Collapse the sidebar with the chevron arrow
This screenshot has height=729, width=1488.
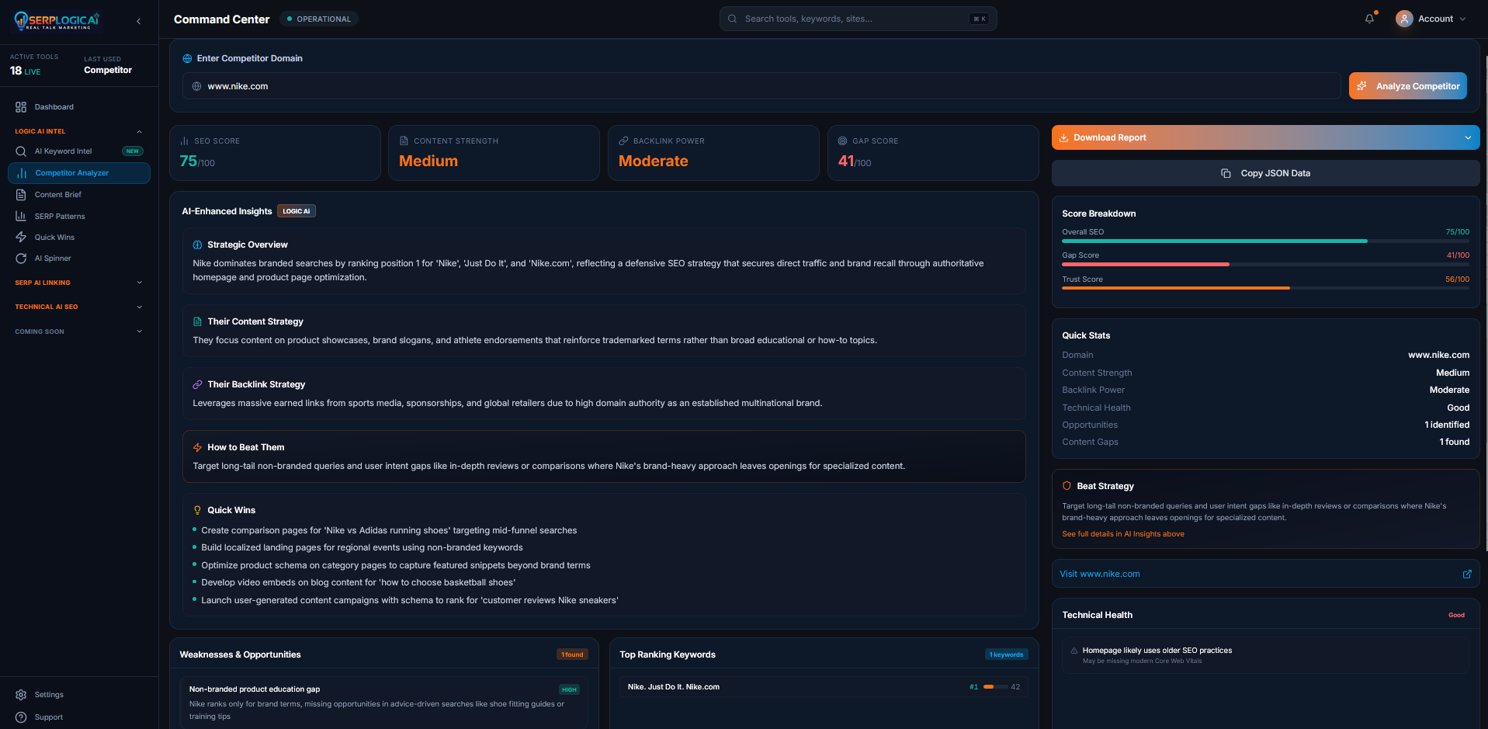pos(138,21)
